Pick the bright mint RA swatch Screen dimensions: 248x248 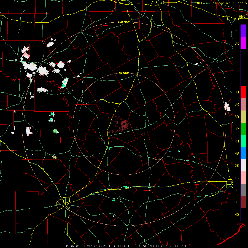(x=243, y=141)
